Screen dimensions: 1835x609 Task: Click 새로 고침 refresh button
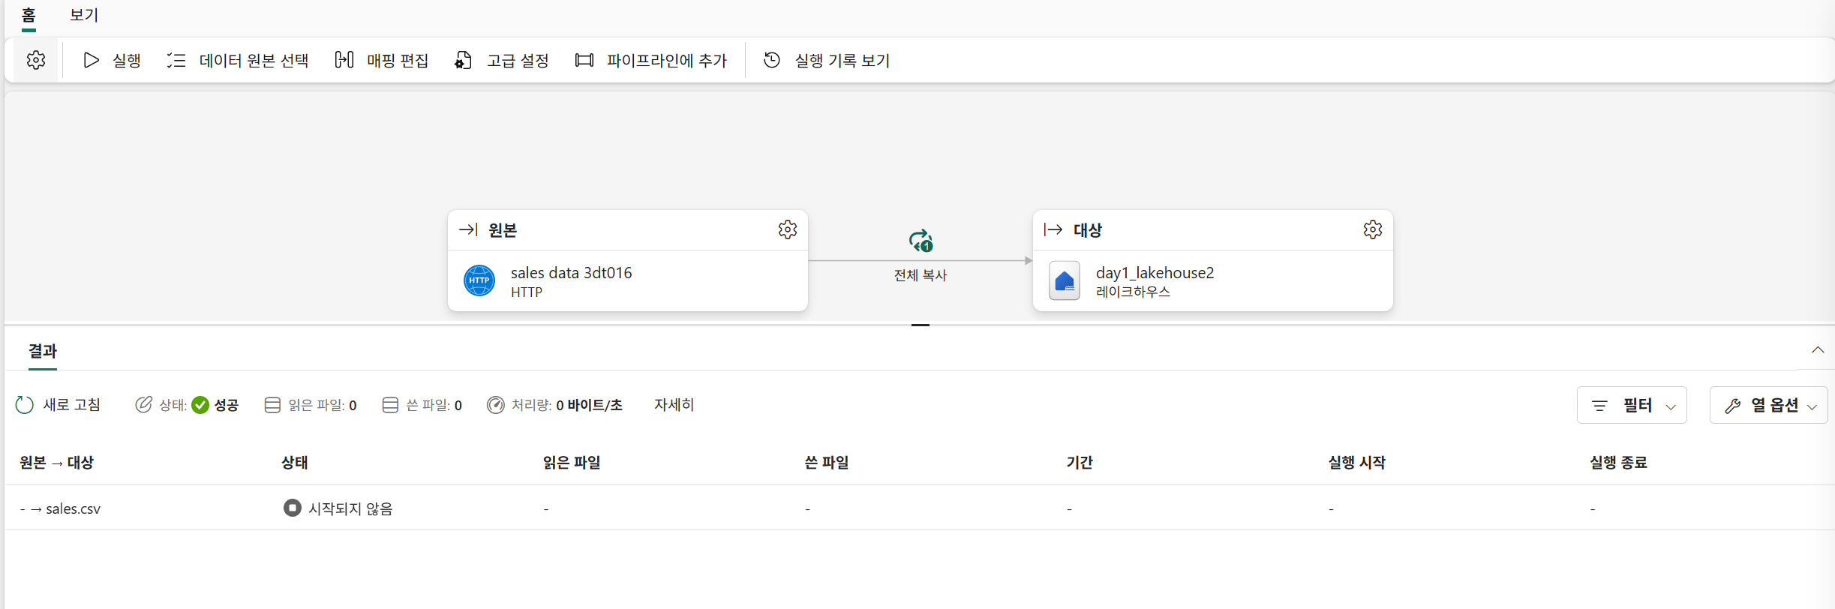tap(58, 405)
